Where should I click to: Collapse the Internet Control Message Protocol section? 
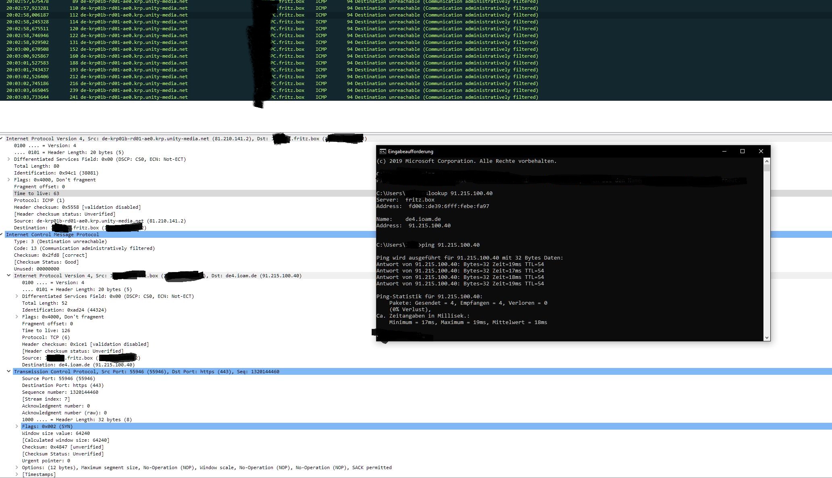(x=2, y=235)
